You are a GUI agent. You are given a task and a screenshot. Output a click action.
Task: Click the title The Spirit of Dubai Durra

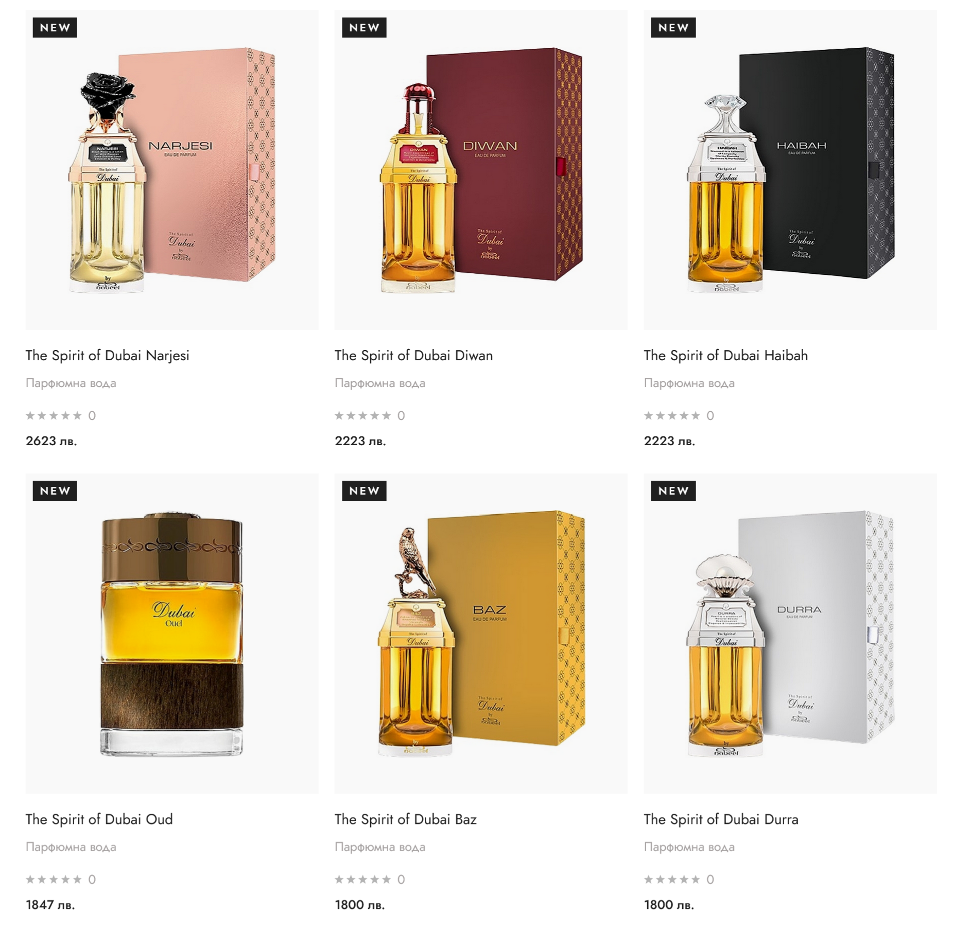coord(721,819)
